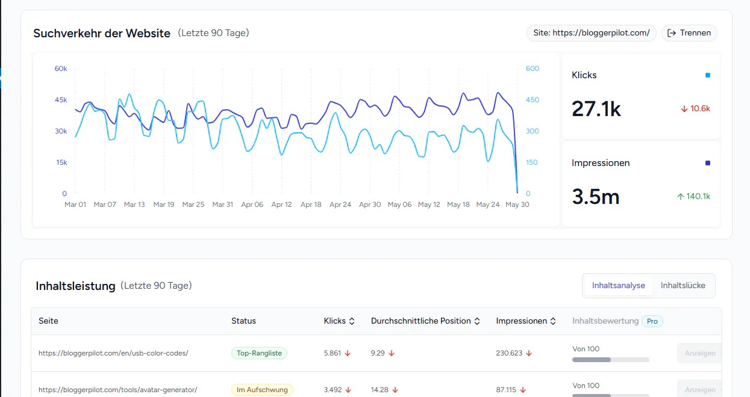750x397 pixels.
Task: Open the usb-color-codes page link
Action: 113,353
